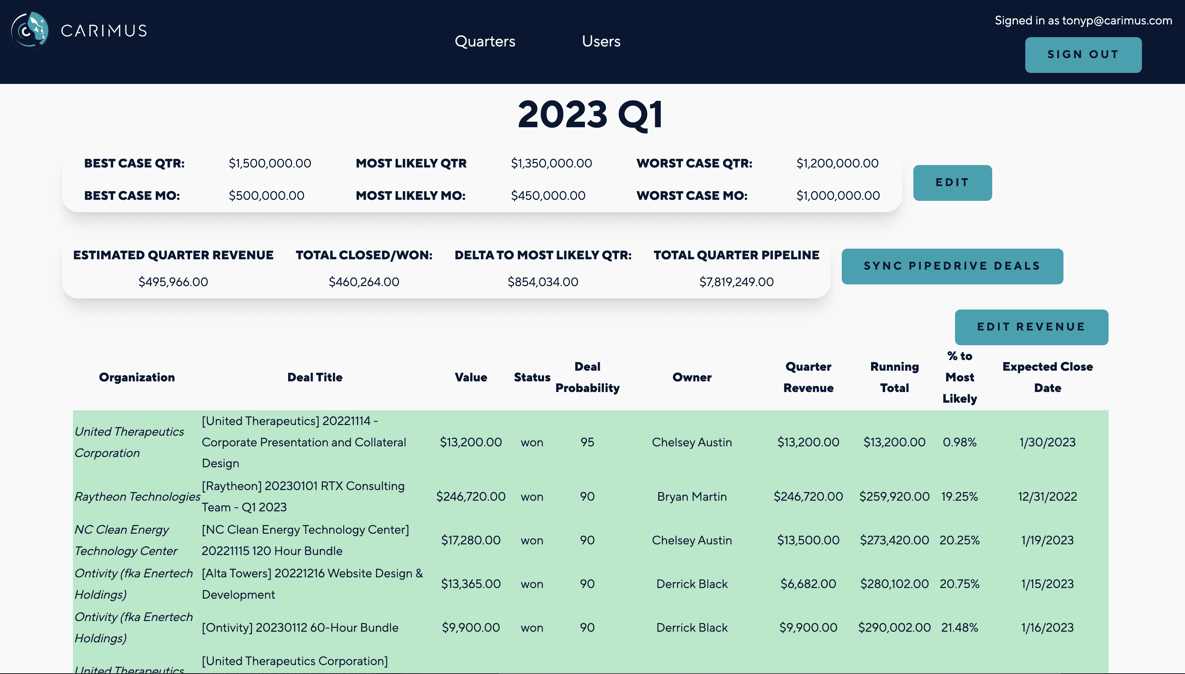Select Alta Towers Website Design & Development deal

[312, 584]
